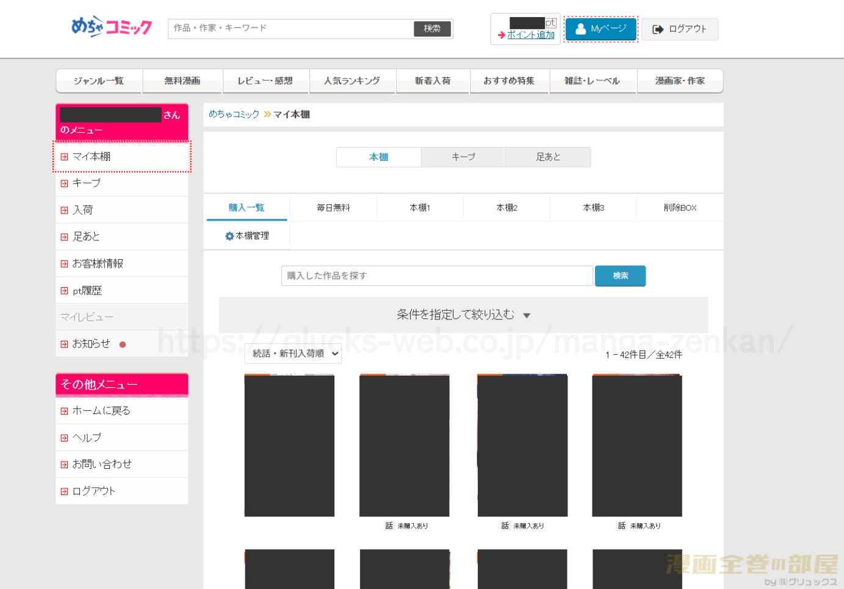Switch to the 足あと toggle tab
Viewport: 844px width, 589px height.
click(548, 157)
